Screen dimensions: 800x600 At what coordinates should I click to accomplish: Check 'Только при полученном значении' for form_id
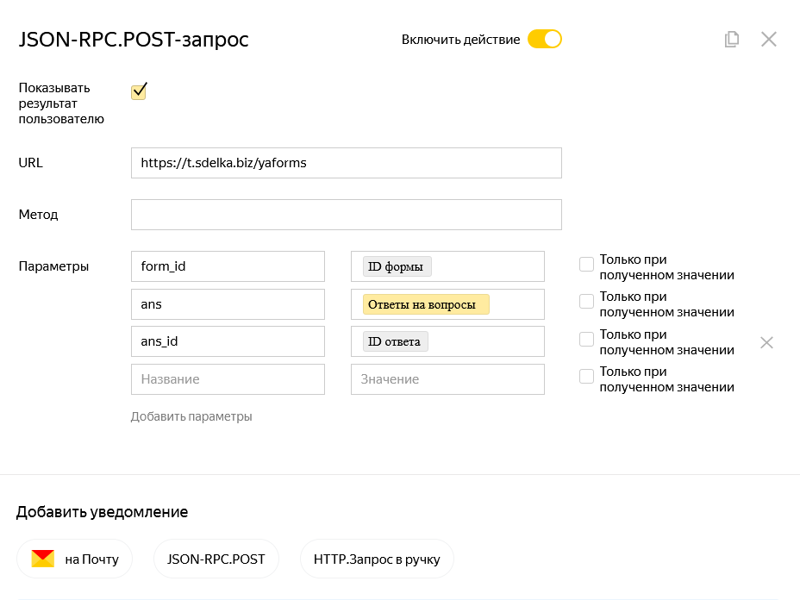[x=586, y=264]
